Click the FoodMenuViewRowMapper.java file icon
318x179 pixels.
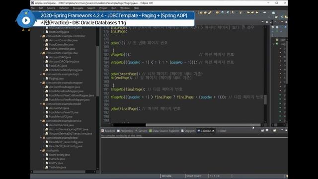(x=47, y=99)
